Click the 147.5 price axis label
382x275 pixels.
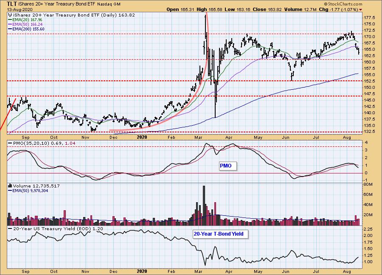pyautogui.click(x=370, y=94)
